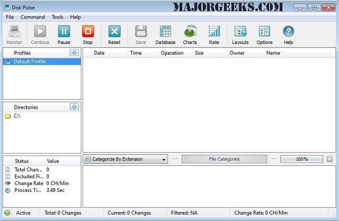Click the Pause toolbar icon

click(64, 32)
